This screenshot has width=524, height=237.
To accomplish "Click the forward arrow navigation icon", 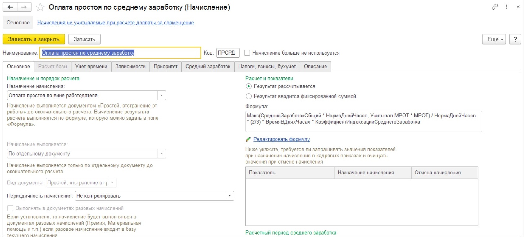I will click(x=24, y=7).
